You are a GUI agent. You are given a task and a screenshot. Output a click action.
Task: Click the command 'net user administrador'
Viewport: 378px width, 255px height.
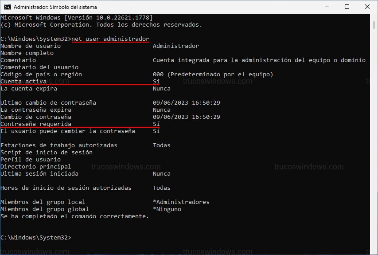pyautogui.click(x=110, y=39)
